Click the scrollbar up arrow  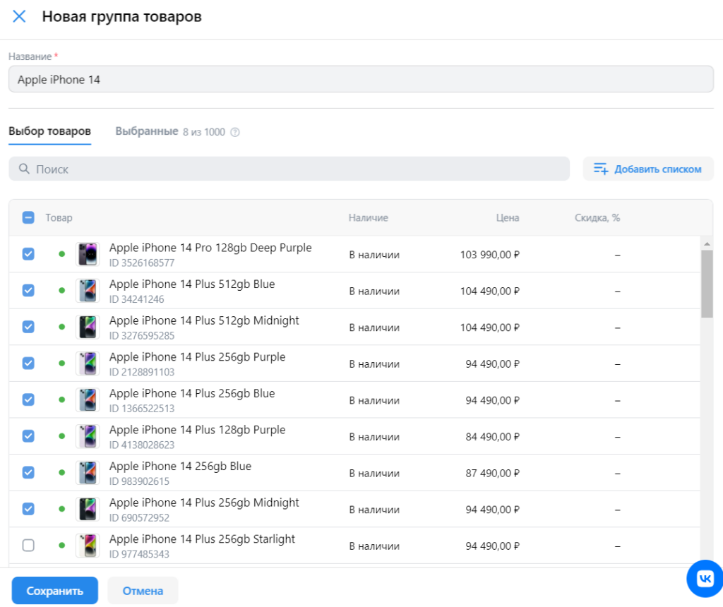[x=707, y=244]
